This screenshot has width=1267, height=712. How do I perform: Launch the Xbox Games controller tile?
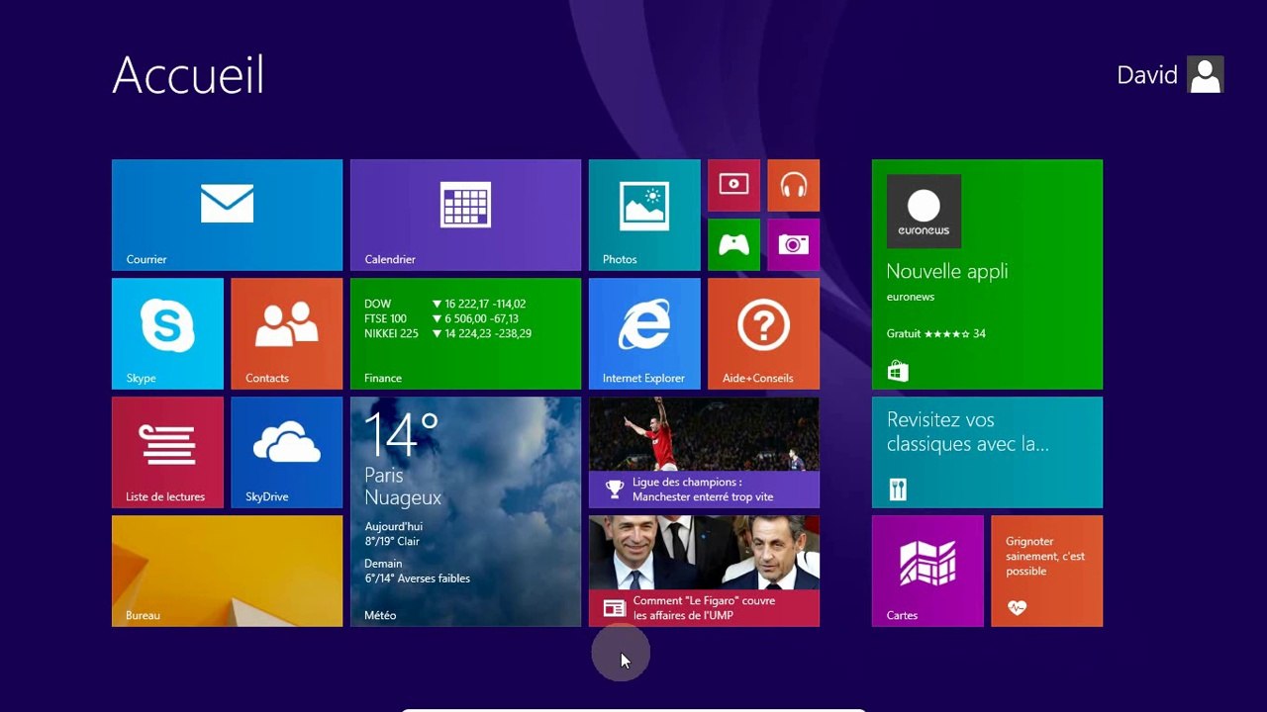pos(733,244)
